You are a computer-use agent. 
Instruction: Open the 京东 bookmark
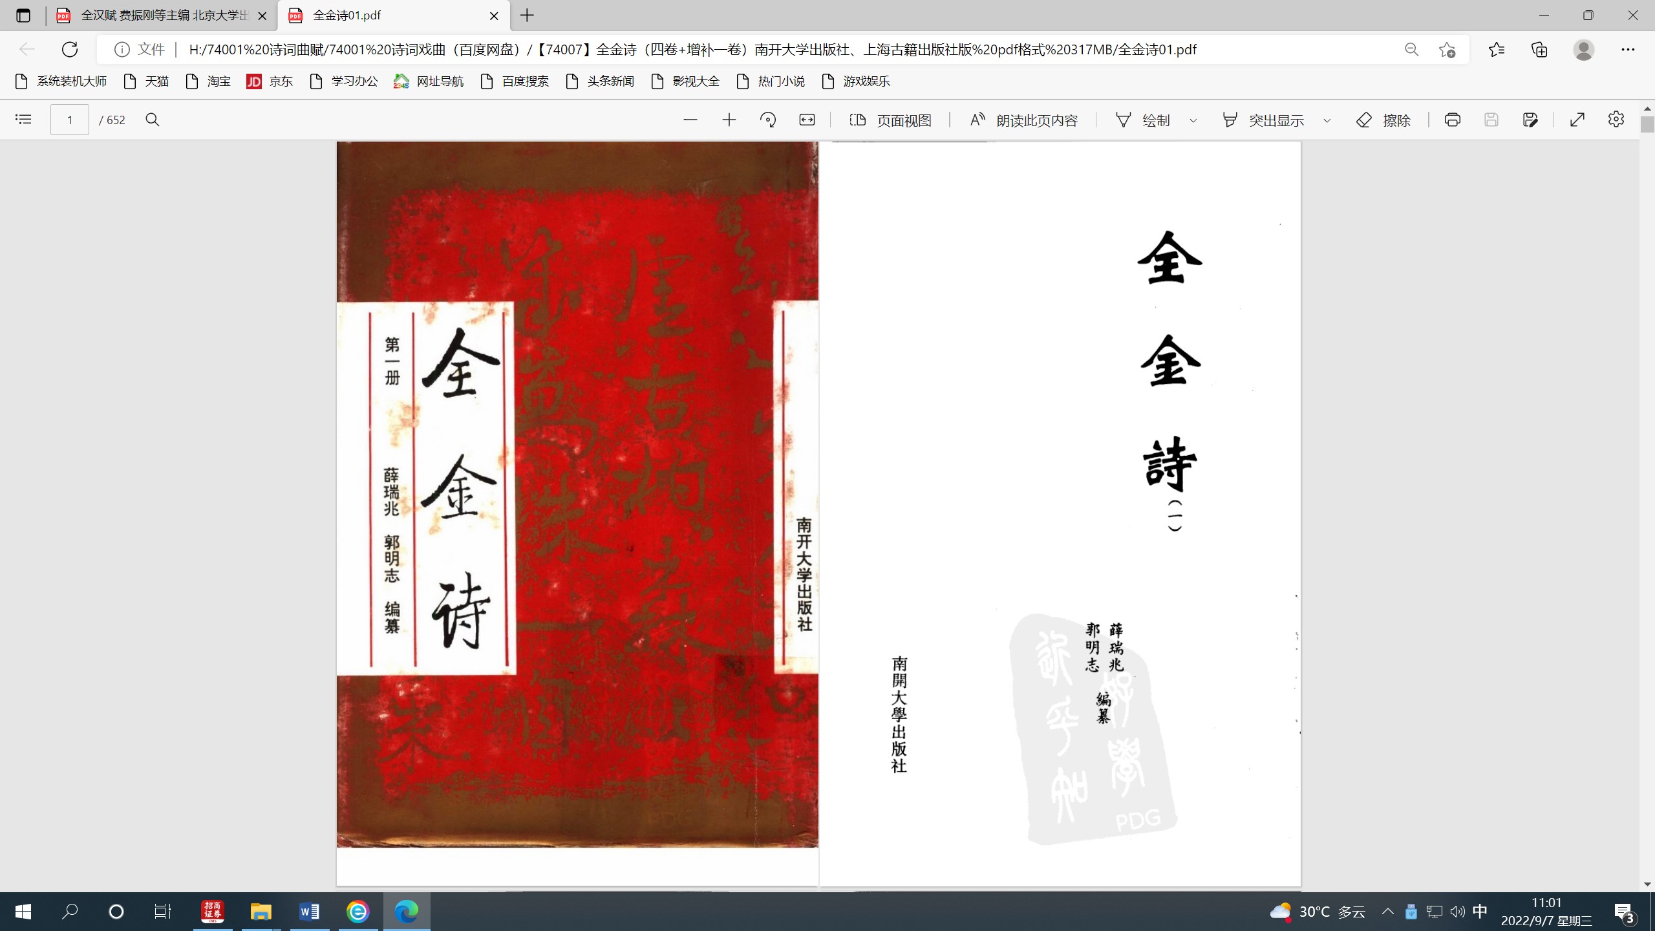point(270,81)
